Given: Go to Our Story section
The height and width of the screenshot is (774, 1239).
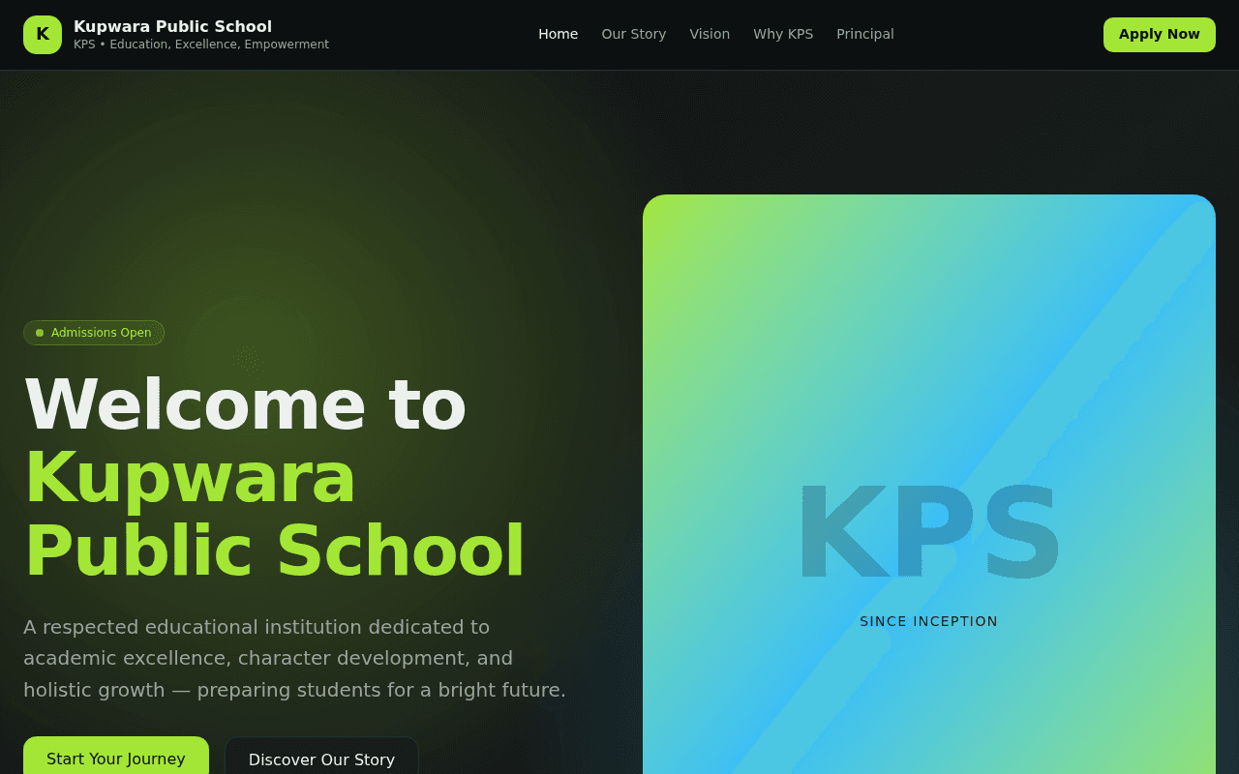Looking at the screenshot, I should (x=634, y=34).
